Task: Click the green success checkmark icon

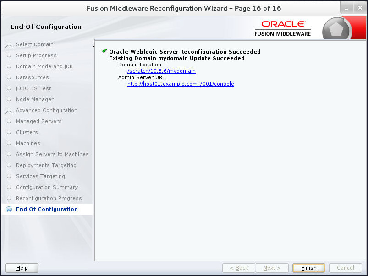Action: (104, 51)
